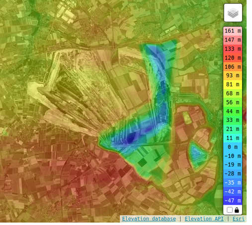Select the 147 m legend swatch
Screen dimensions: 252x225
tap(233, 40)
